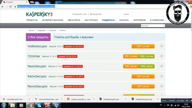Click the Action Center flag icon

tap(168, 105)
